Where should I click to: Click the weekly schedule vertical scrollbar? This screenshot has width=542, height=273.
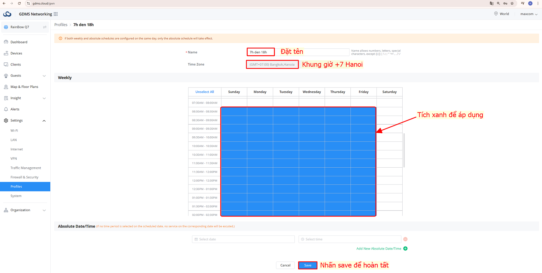[404, 150]
